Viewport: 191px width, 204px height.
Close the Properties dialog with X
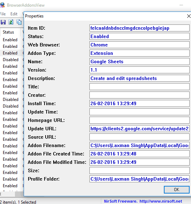click(x=189, y=16)
